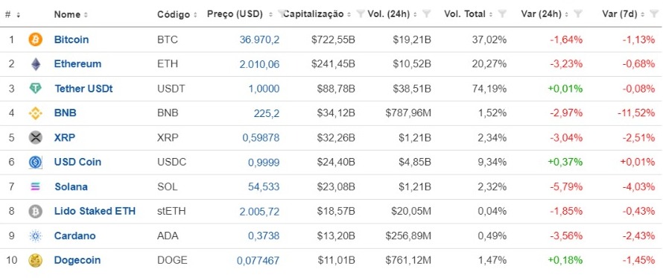
Task: Click the Dogecoin logo icon
Action: click(x=36, y=260)
